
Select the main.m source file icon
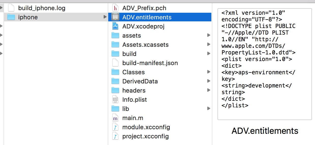point(115,118)
